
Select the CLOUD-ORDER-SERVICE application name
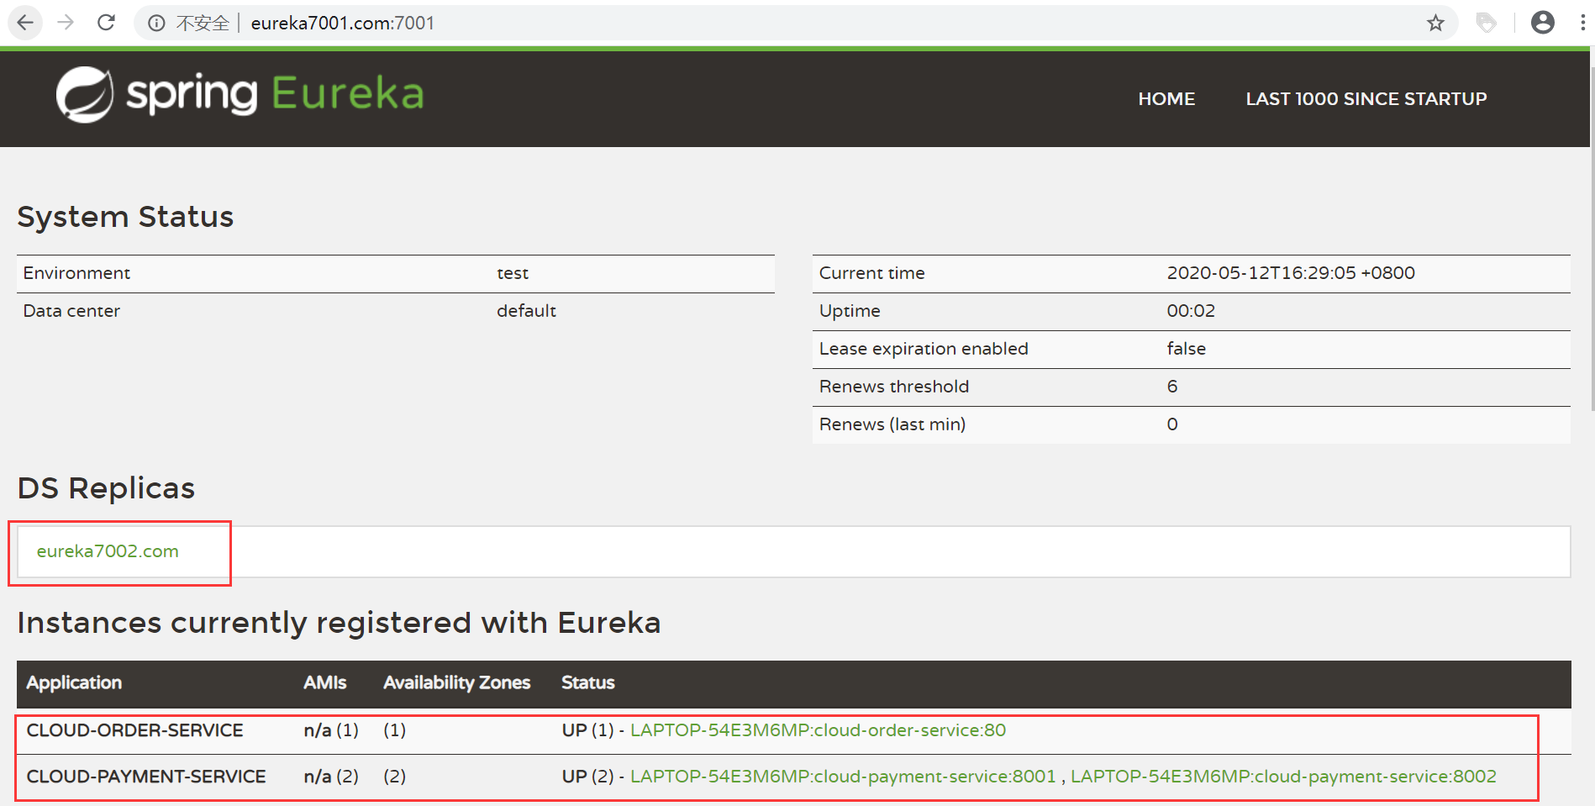(134, 730)
